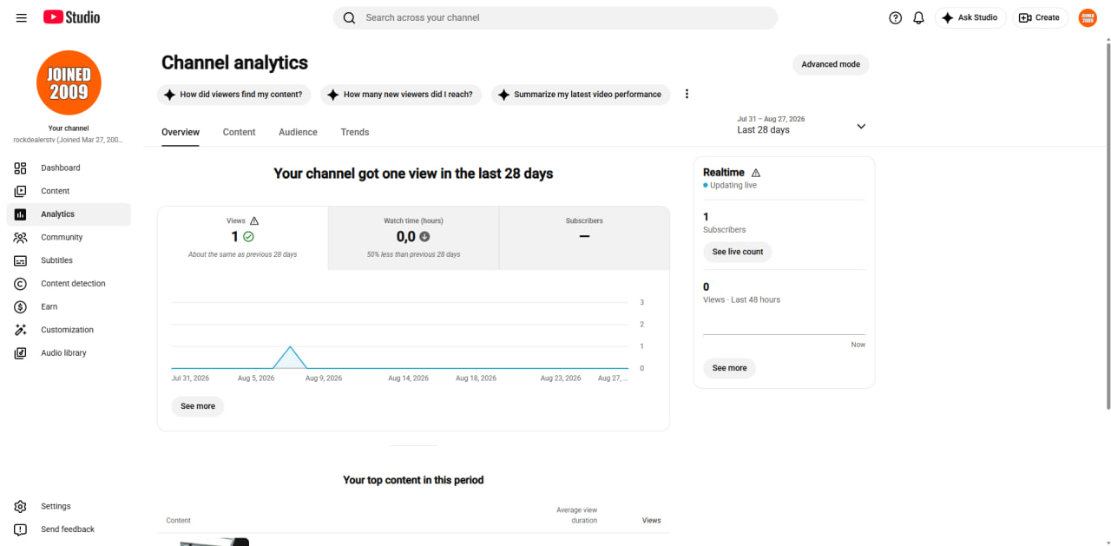The image size is (1111, 546).
Task: Click the Subtitles sidebar icon
Action: click(21, 260)
